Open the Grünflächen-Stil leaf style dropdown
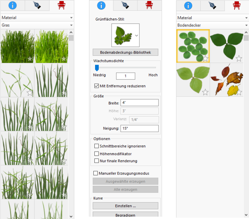The height and width of the screenshot is (219, 249). [136, 35]
